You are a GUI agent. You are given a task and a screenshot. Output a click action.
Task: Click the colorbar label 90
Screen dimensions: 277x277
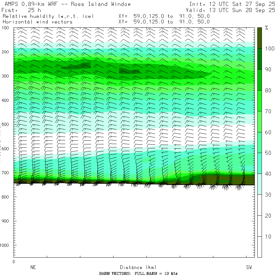268,70
